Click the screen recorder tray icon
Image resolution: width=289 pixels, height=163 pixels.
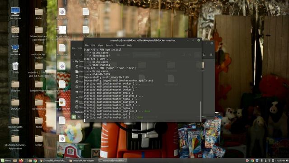coord(247,161)
